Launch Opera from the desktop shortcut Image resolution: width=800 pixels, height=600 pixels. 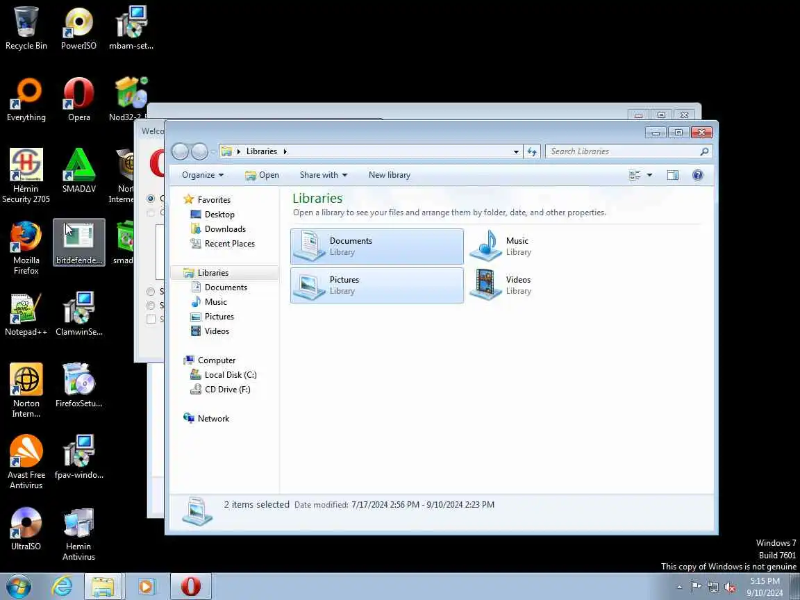(78, 100)
